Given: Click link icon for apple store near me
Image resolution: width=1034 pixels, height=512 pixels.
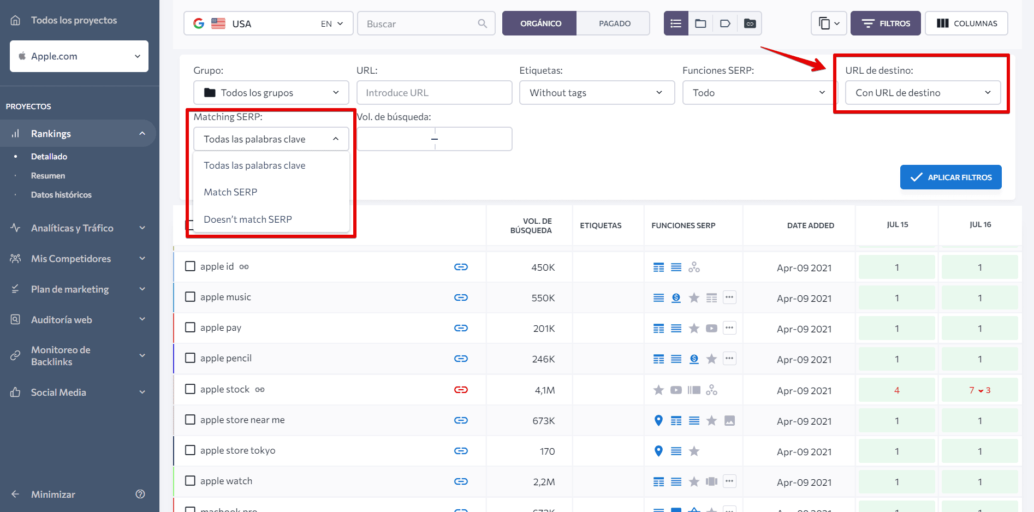Looking at the screenshot, I should click(461, 420).
